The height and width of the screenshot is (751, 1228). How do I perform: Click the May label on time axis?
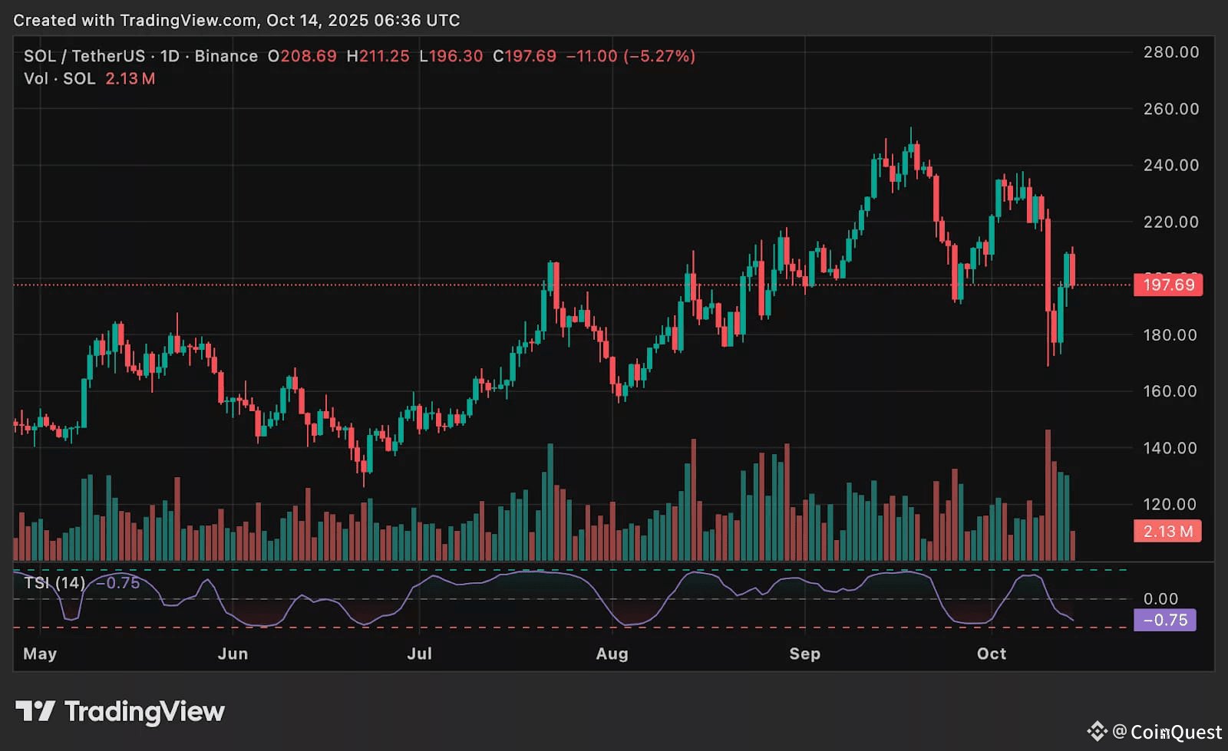(40, 654)
